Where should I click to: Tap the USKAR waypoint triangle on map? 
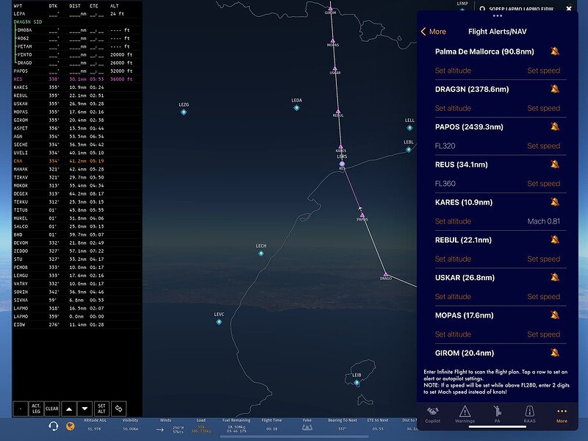pos(335,69)
